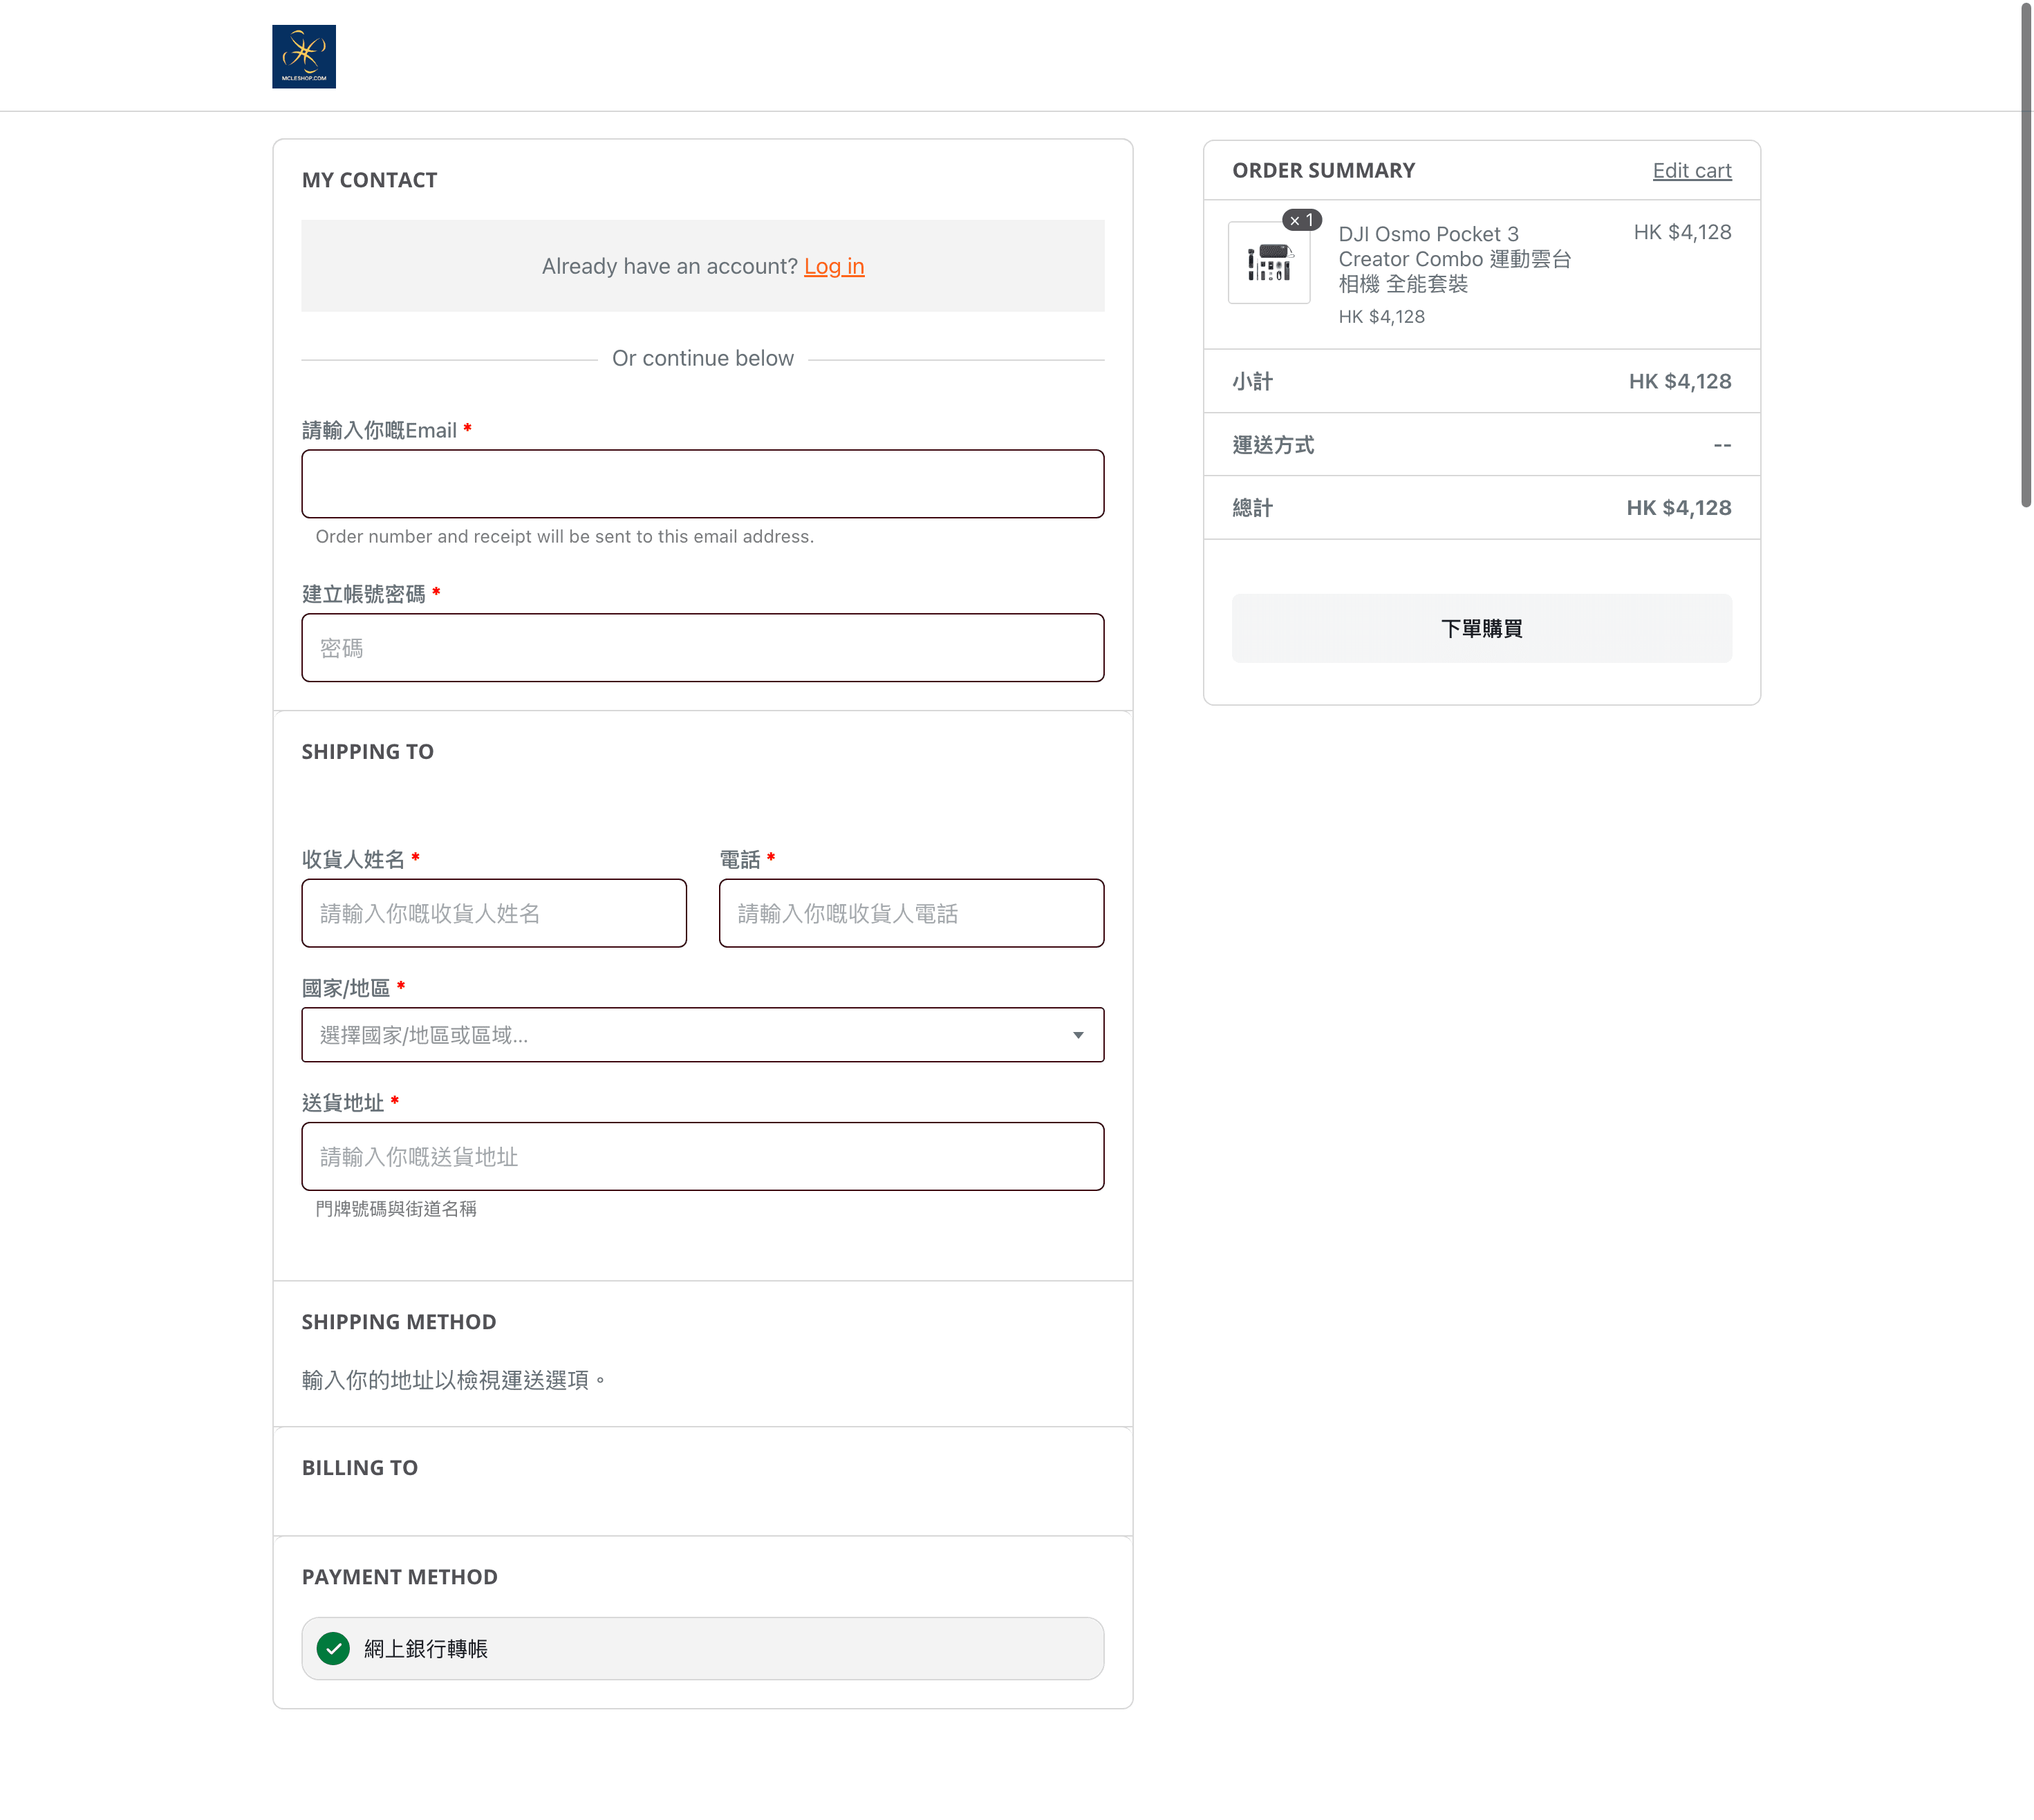Click the 送貨地址 address input field
The image size is (2034, 1820).
pyautogui.click(x=702, y=1156)
